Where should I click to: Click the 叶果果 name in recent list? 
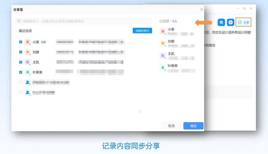click(x=37, y=72)
